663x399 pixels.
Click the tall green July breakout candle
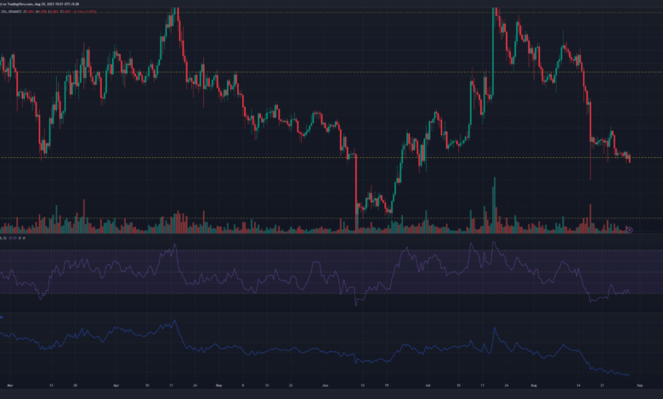coord(493,42)
